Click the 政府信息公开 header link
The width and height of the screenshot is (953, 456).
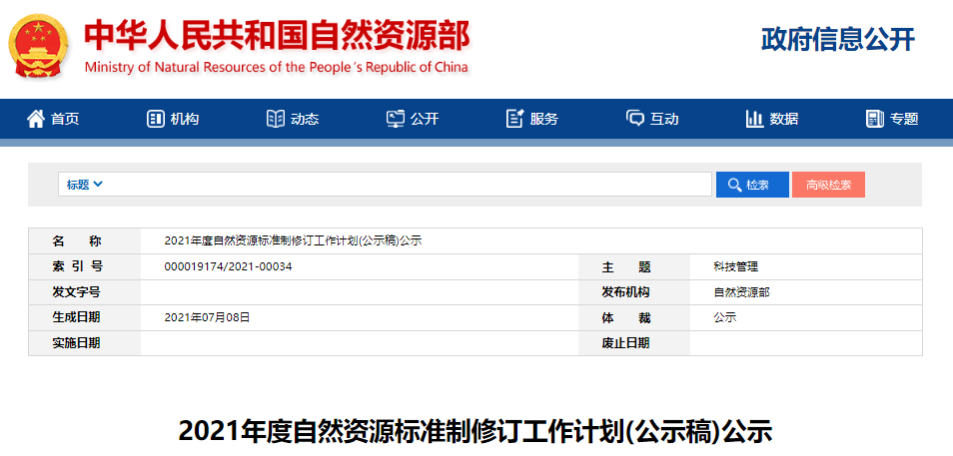click(837, 39)
